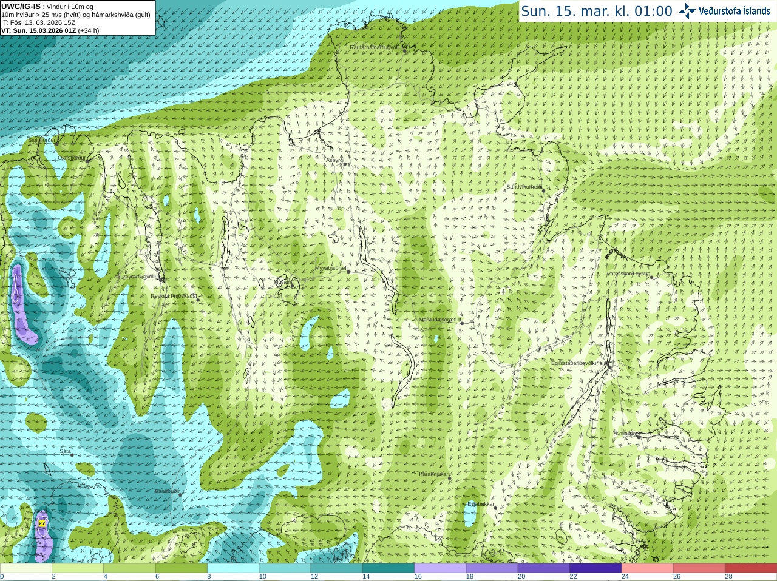Pick the cream 0–2 scale swatch

[x=26, y=568]
